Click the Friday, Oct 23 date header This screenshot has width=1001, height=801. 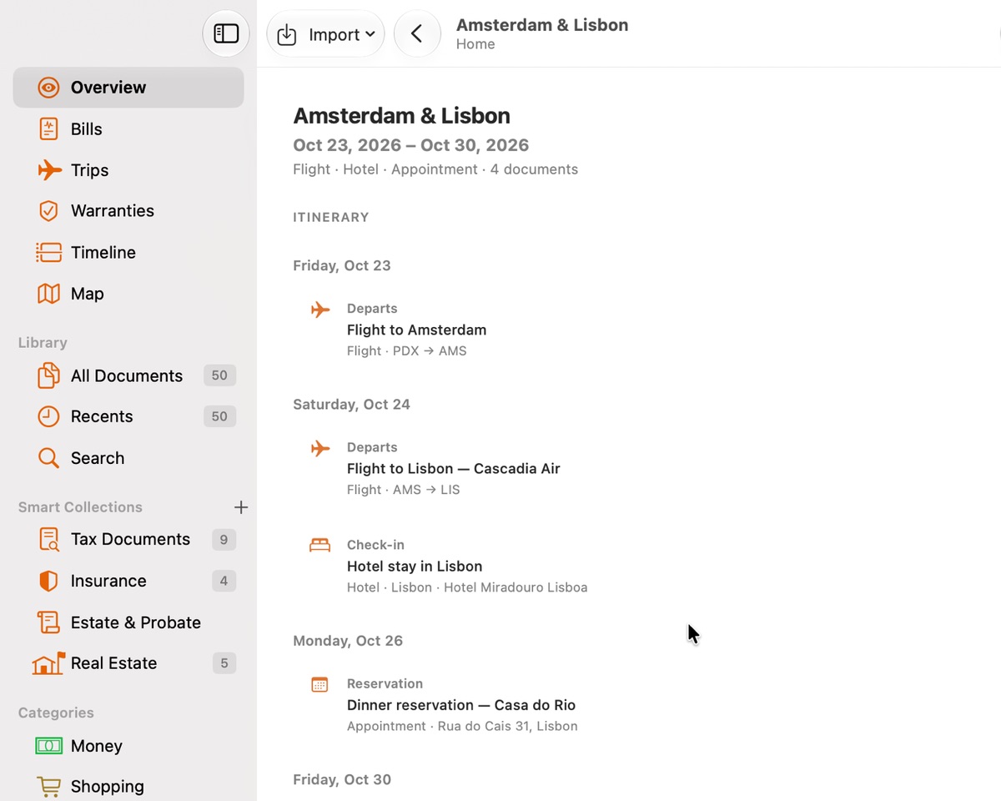342,266
